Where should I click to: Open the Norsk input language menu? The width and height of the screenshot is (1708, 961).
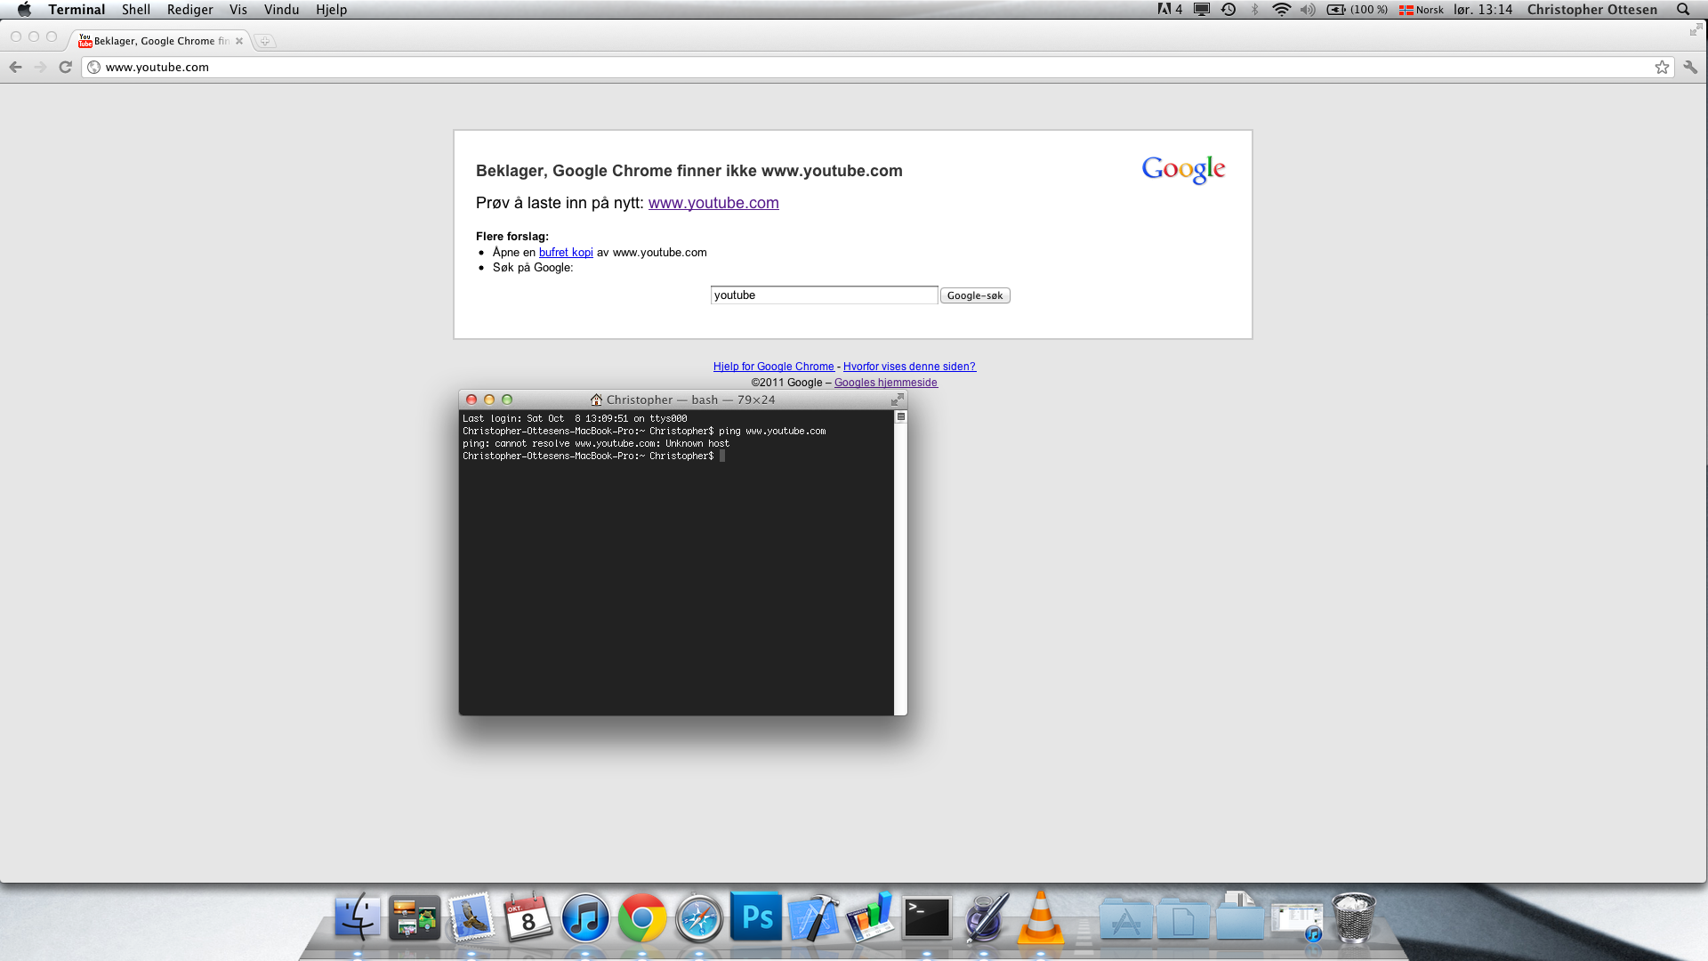[1422, 10]
